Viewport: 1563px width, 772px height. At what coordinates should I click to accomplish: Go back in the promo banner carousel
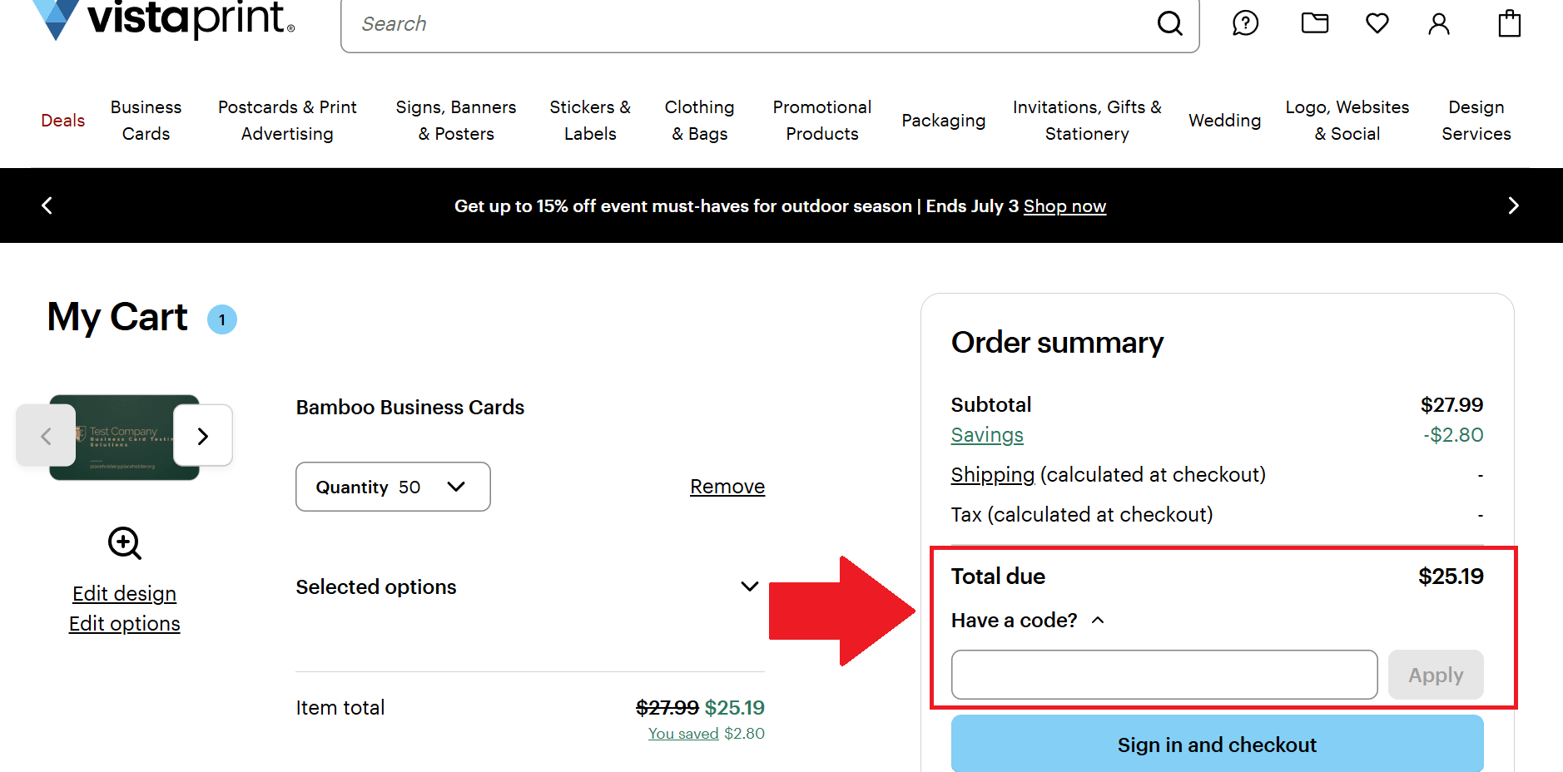pos(47,205)
